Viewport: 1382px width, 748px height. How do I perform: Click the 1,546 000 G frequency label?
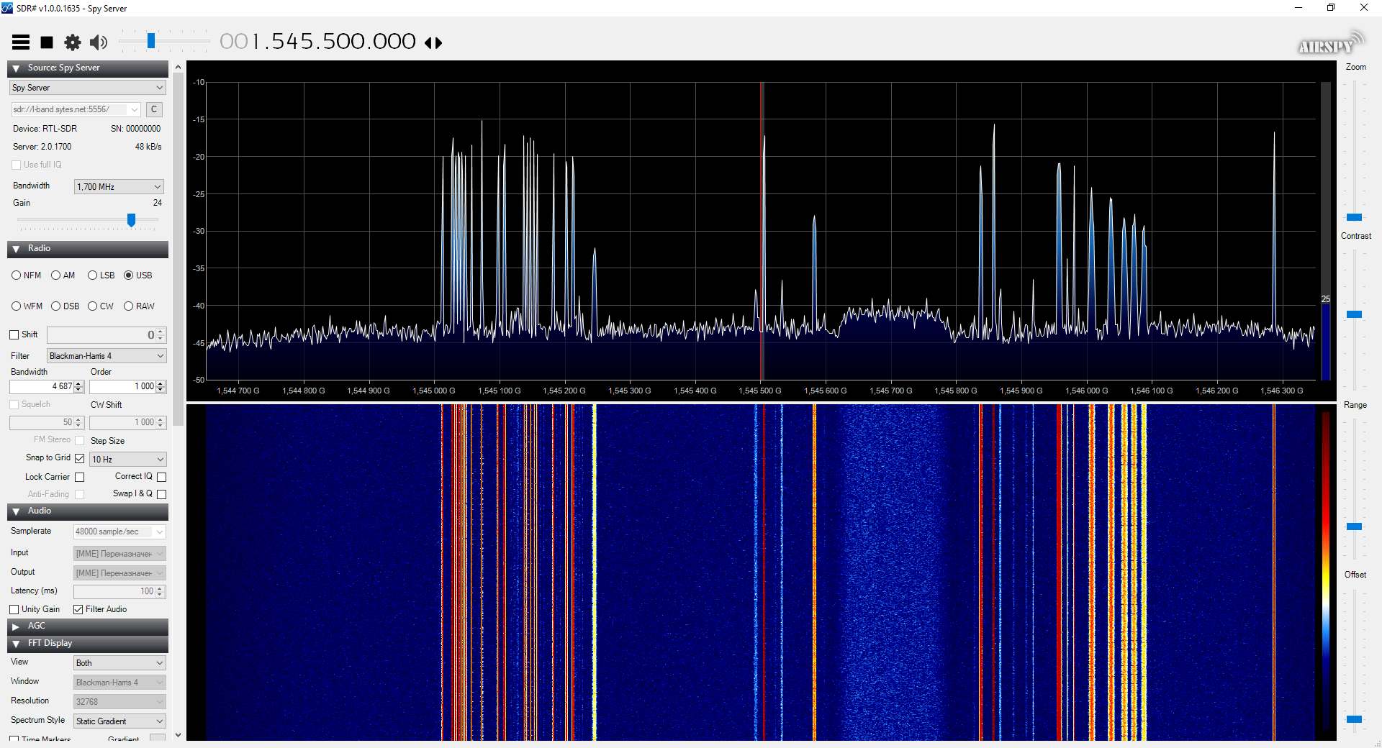coord(1087,391)
